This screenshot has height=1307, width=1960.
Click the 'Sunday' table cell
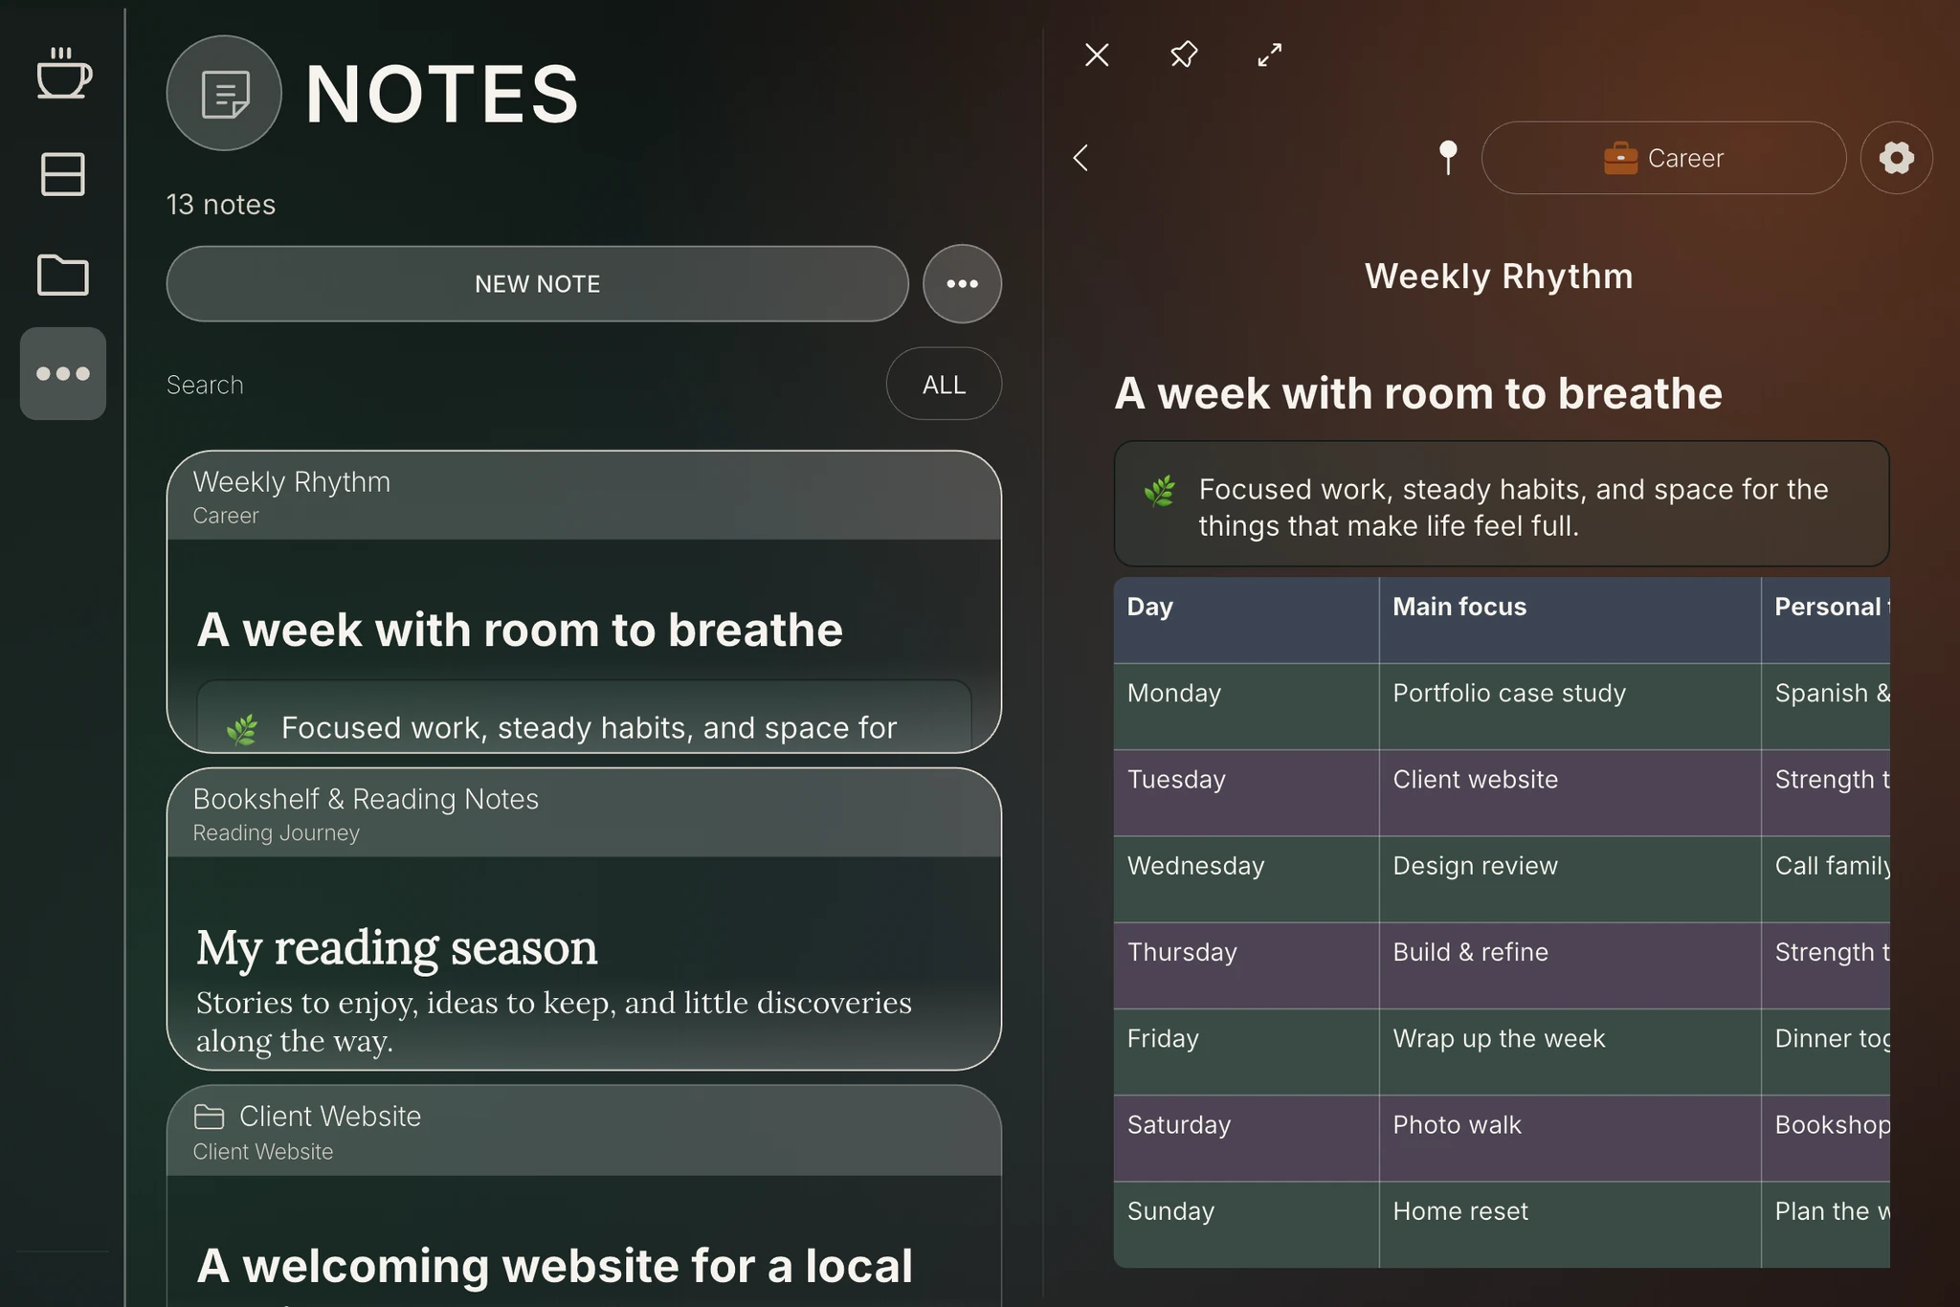(x=1246, y=1225)
